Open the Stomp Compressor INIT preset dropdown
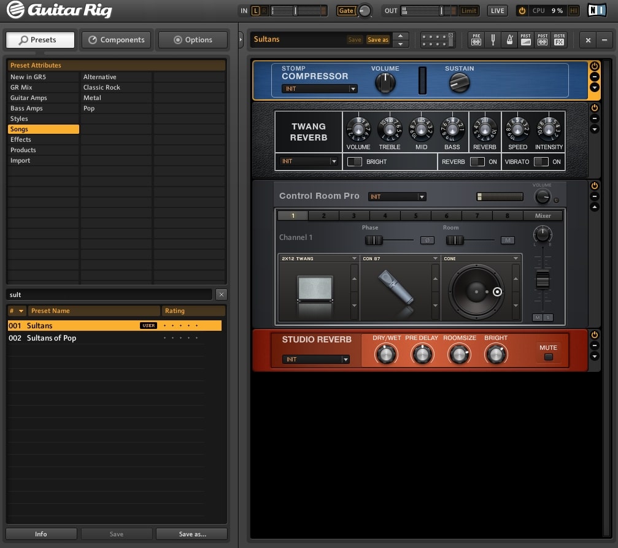This screenshot has width=618, height=548. point(319,89)
